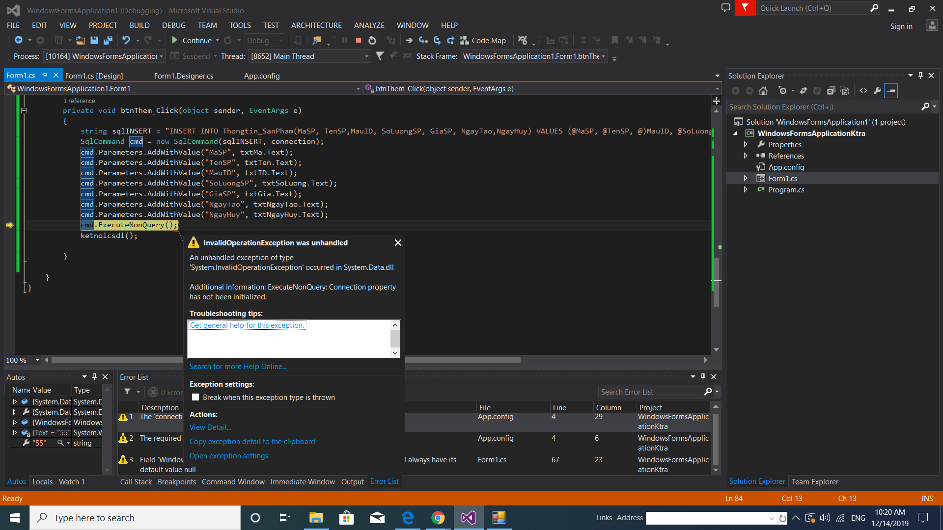Toggle the thread filter funnel icon
Screen dimensions: 943x530
pyautogui.click(x=380, y=56)
